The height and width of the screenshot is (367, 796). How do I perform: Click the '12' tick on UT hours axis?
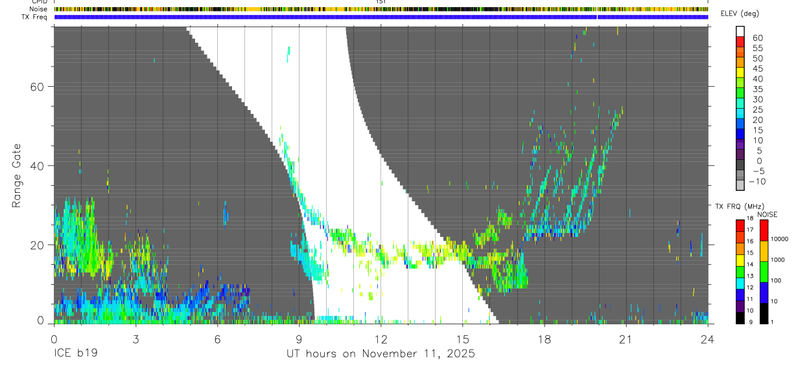(380, 339)
